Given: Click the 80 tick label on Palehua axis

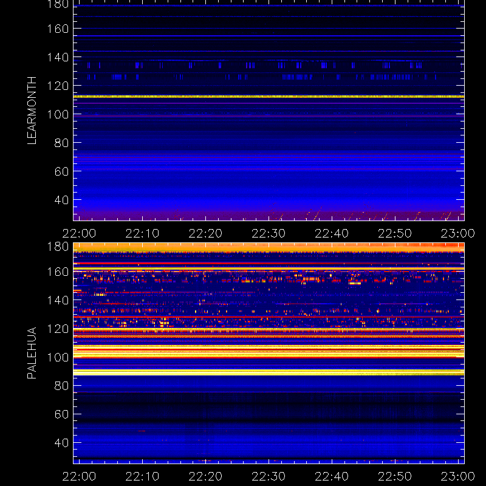Looking at the screenshot, I should (x=62, y=386).
